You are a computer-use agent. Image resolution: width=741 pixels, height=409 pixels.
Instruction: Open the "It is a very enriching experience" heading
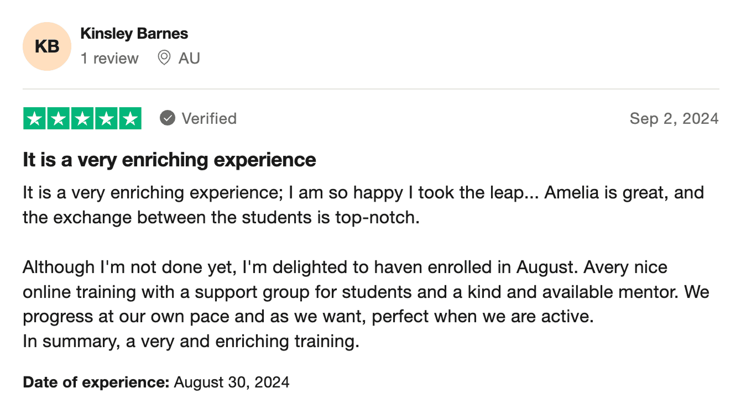(x=169, y=160)
